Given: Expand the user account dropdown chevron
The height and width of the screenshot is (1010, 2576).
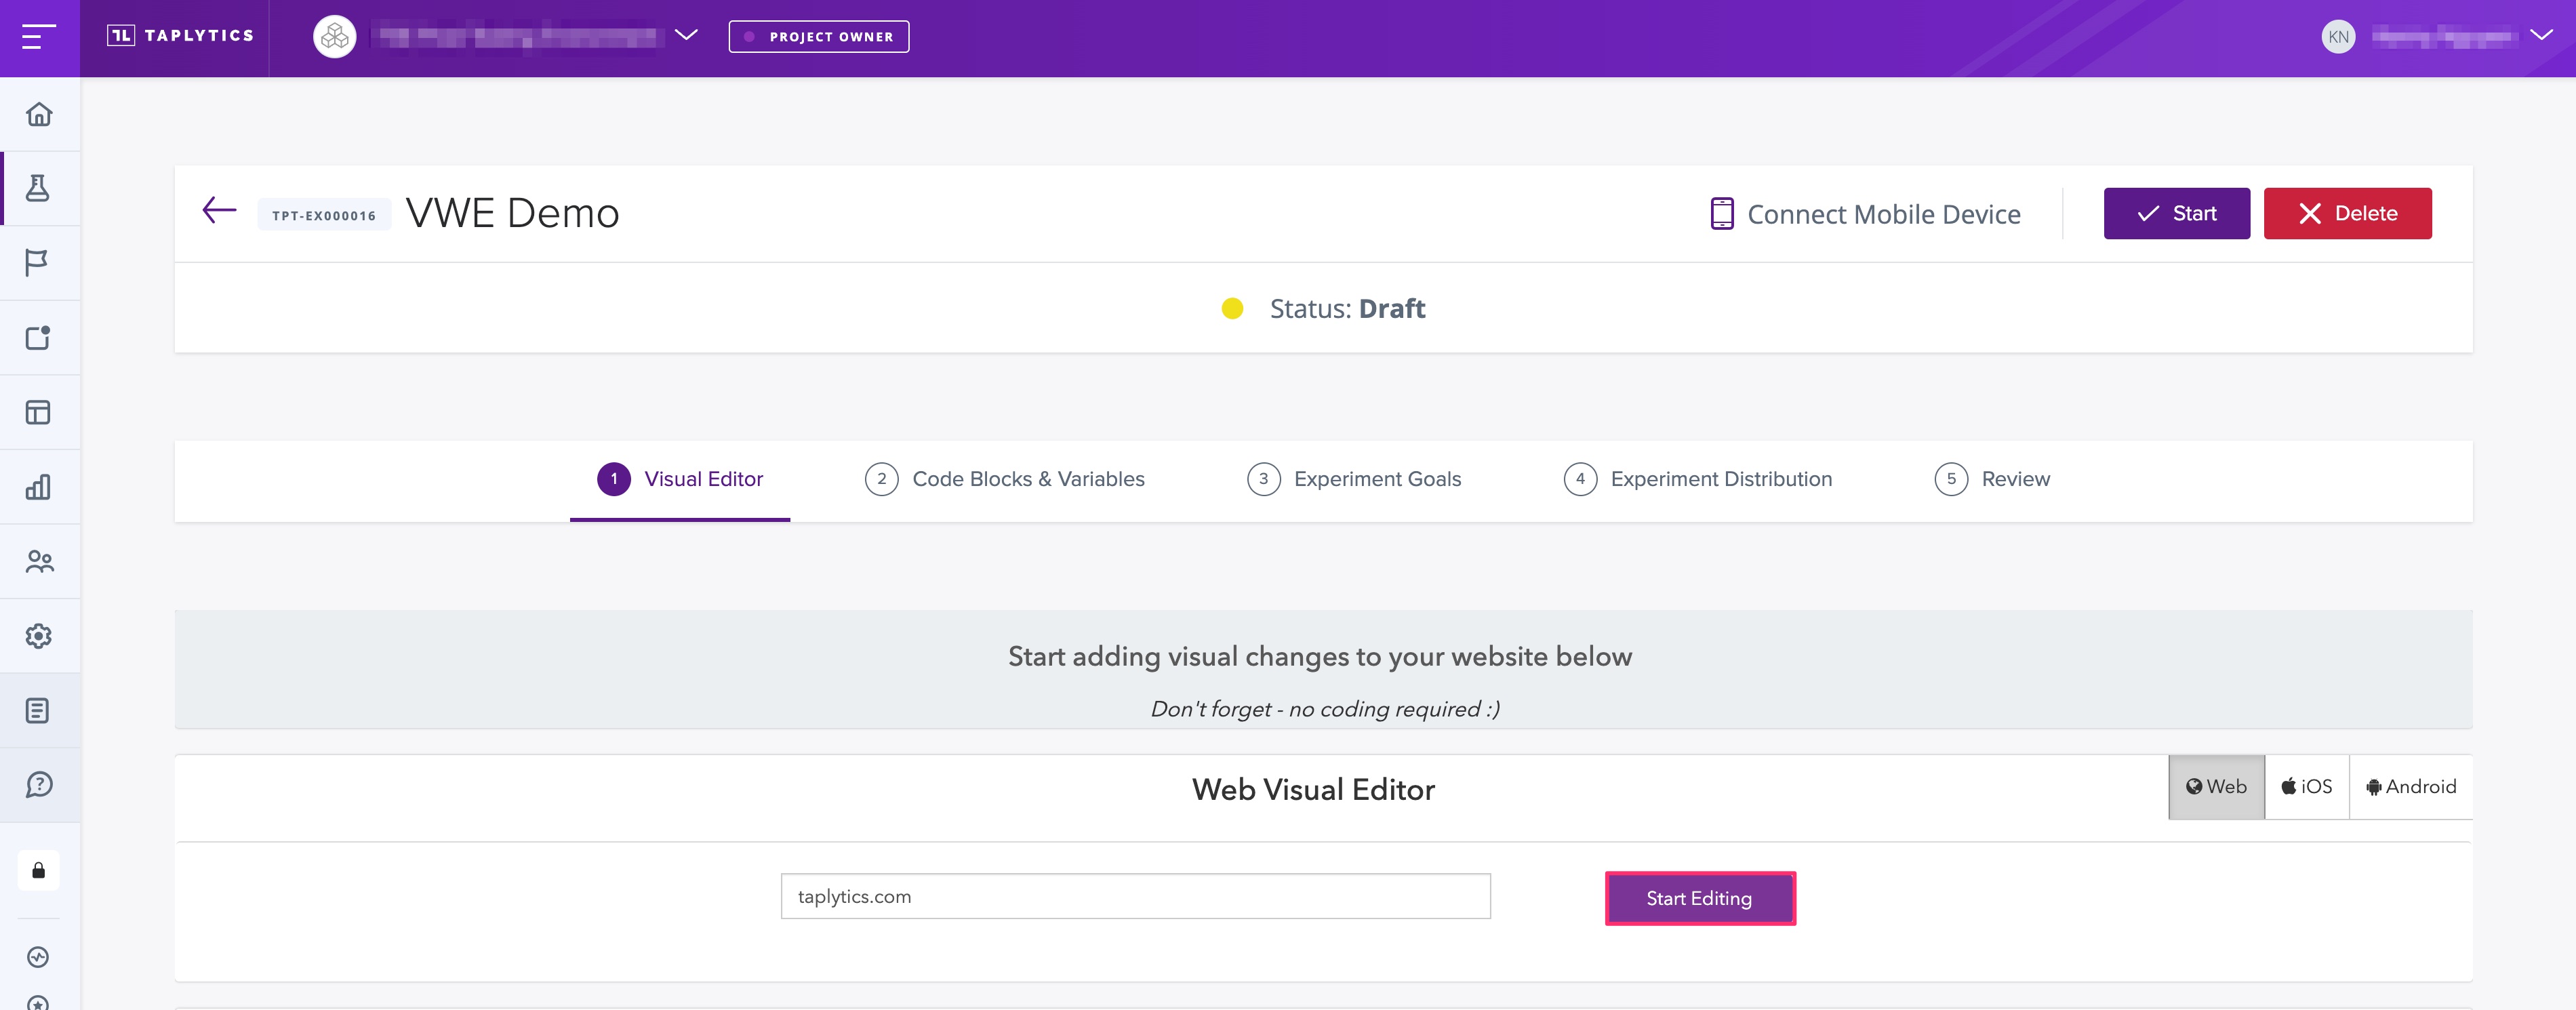Looking at the screenshot, I should tap(2541, 35).
